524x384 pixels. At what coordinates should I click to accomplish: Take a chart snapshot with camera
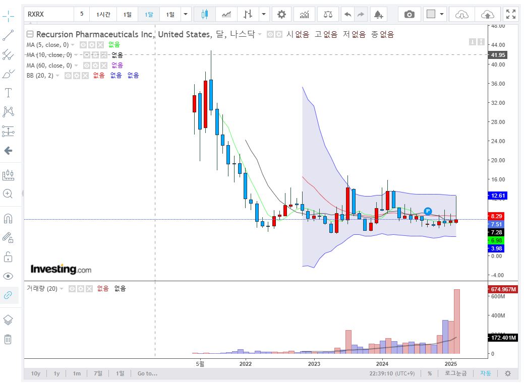click(409, 14)
